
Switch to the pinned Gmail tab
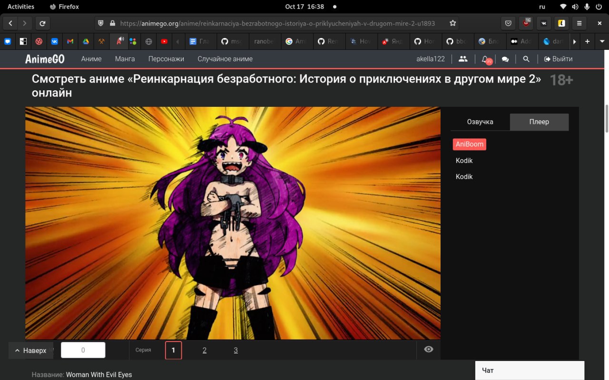tap(70, 41)
